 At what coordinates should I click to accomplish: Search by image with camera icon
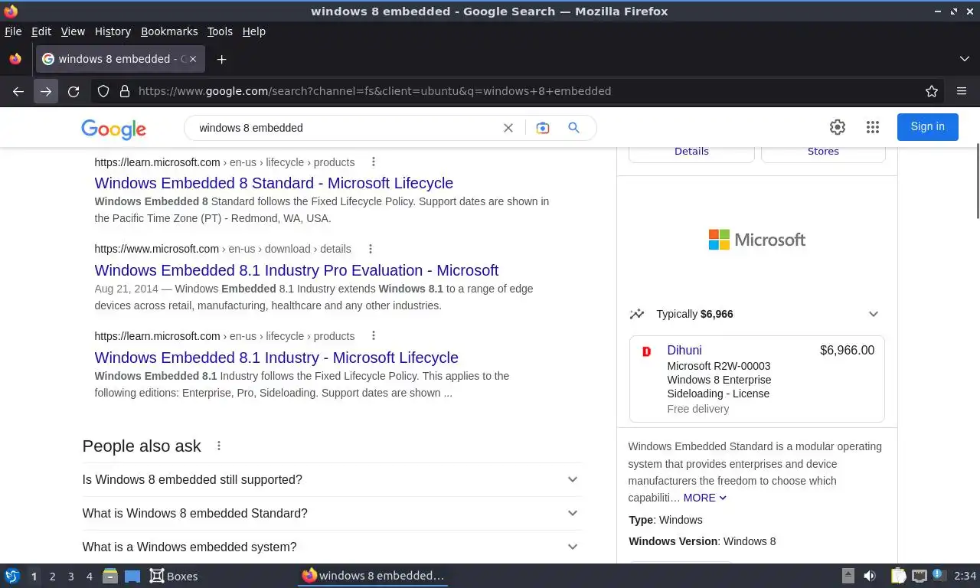[x=543, y=128]
